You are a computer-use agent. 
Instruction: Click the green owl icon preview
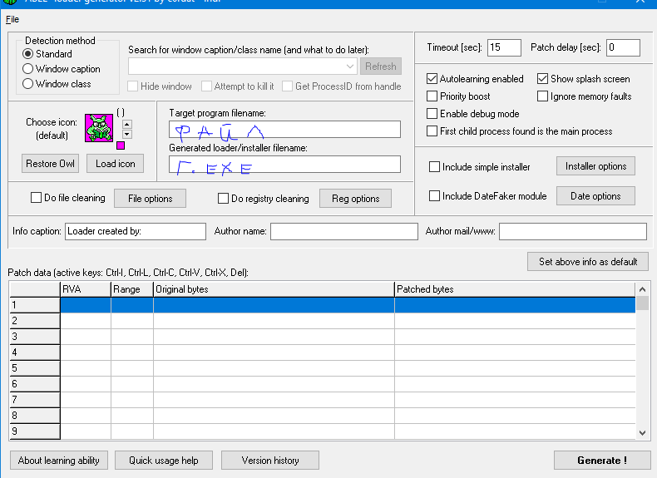pyautogui.click(x=99, y=127)
